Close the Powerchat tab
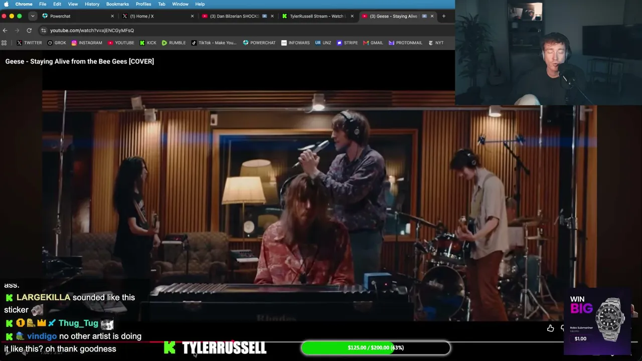The image size is (642, 361). 112,16
